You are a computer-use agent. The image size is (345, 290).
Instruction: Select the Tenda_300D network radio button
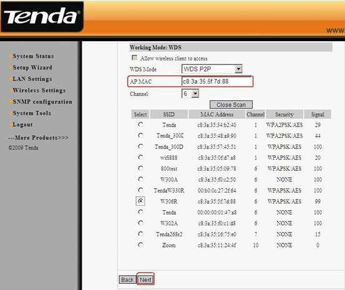point(140,146)
